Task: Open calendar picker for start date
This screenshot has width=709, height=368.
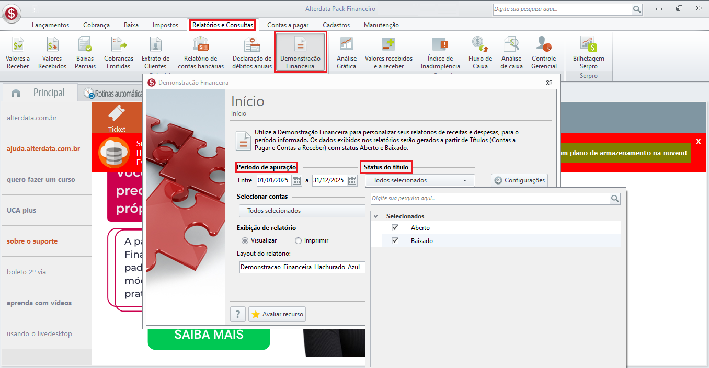Action: click(296, 181)
